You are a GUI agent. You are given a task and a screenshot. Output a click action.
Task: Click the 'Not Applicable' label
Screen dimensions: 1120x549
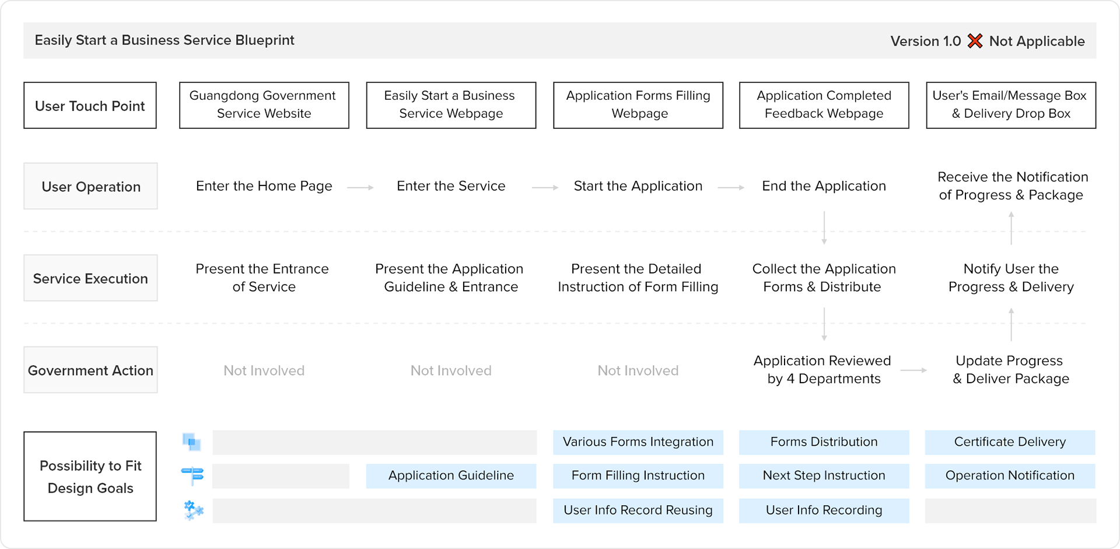(x=1037, y=41)
